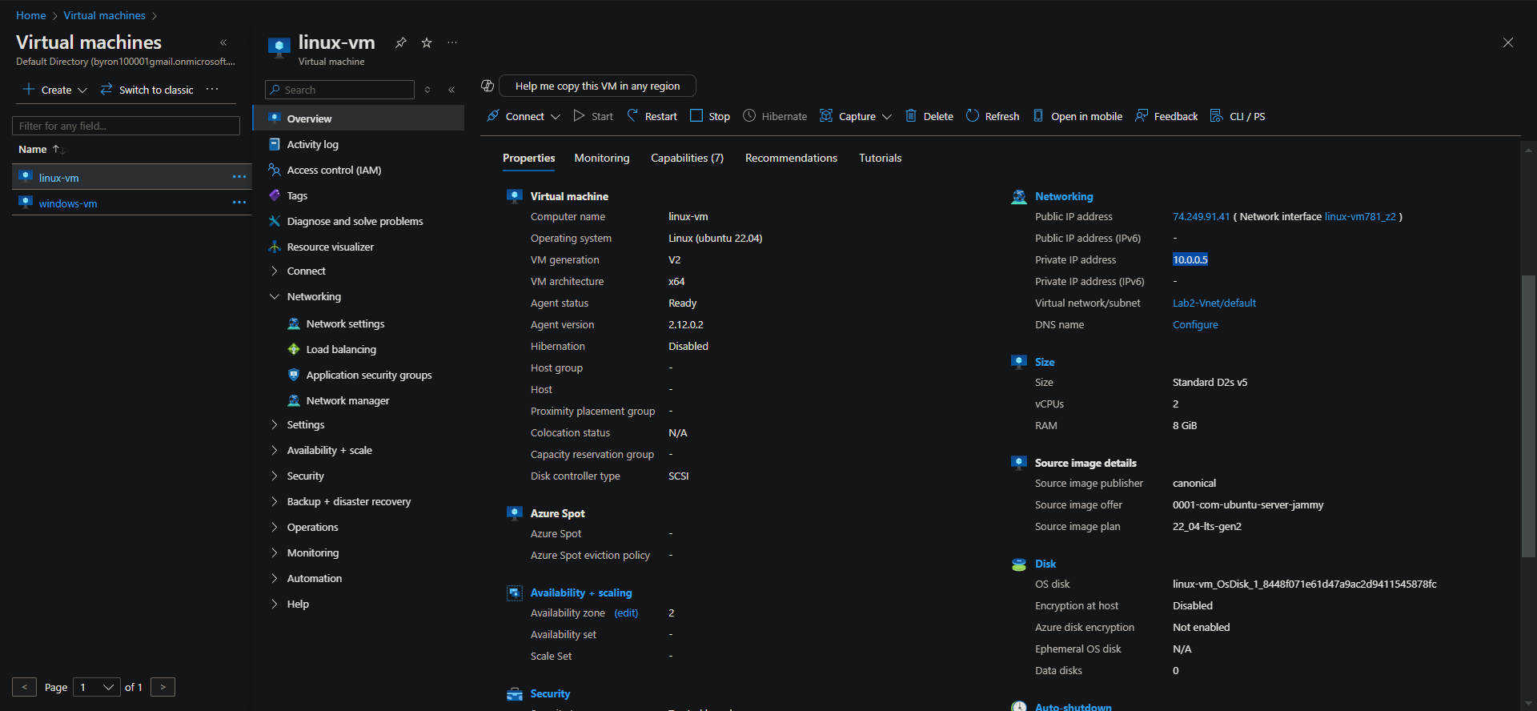The height and width of the screenshot is (711, 1537).
Task: Focus the Filter for any field box
Action: [x=126, y=126]
